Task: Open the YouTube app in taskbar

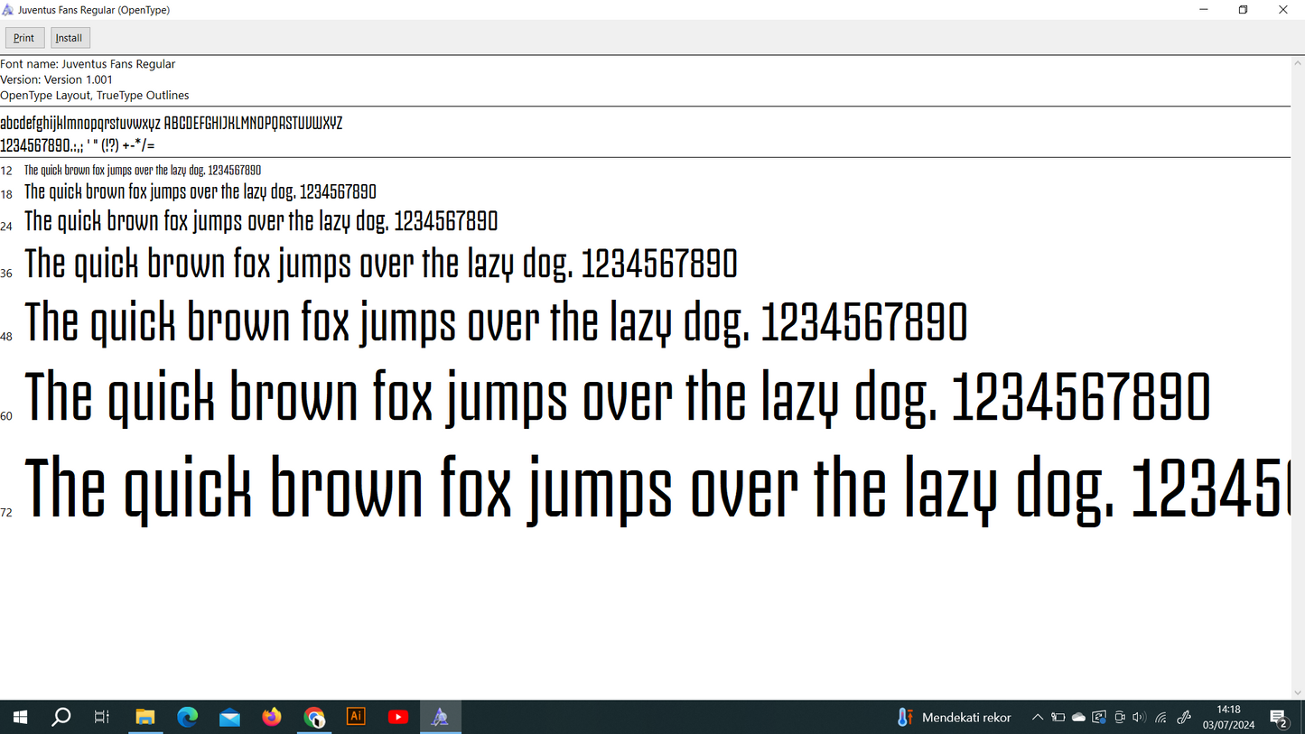Action: [x=398, y=718]
